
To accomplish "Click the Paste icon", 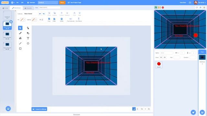I will click(54, 20).
